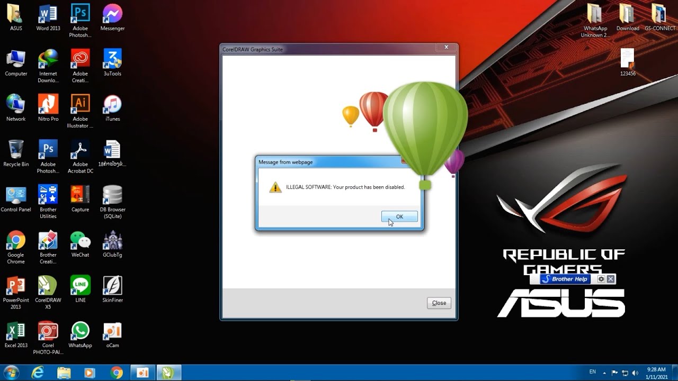Select the Brother Utilities shortcut
The image size is (678, 381).
pos(48,202)
